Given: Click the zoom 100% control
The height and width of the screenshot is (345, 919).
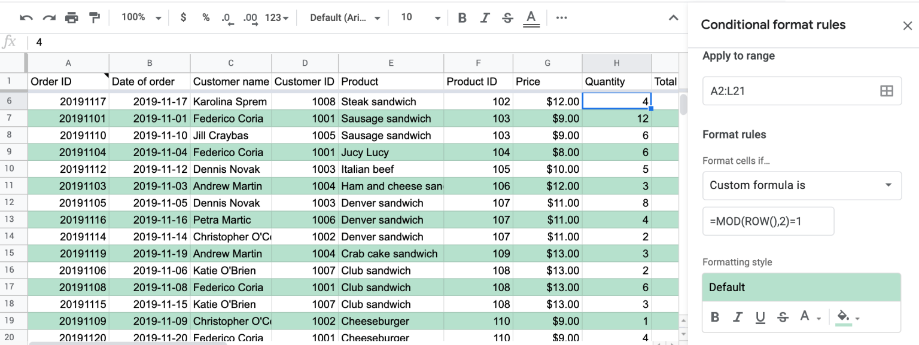Looking at the screenshot, I should coord(139,17).
